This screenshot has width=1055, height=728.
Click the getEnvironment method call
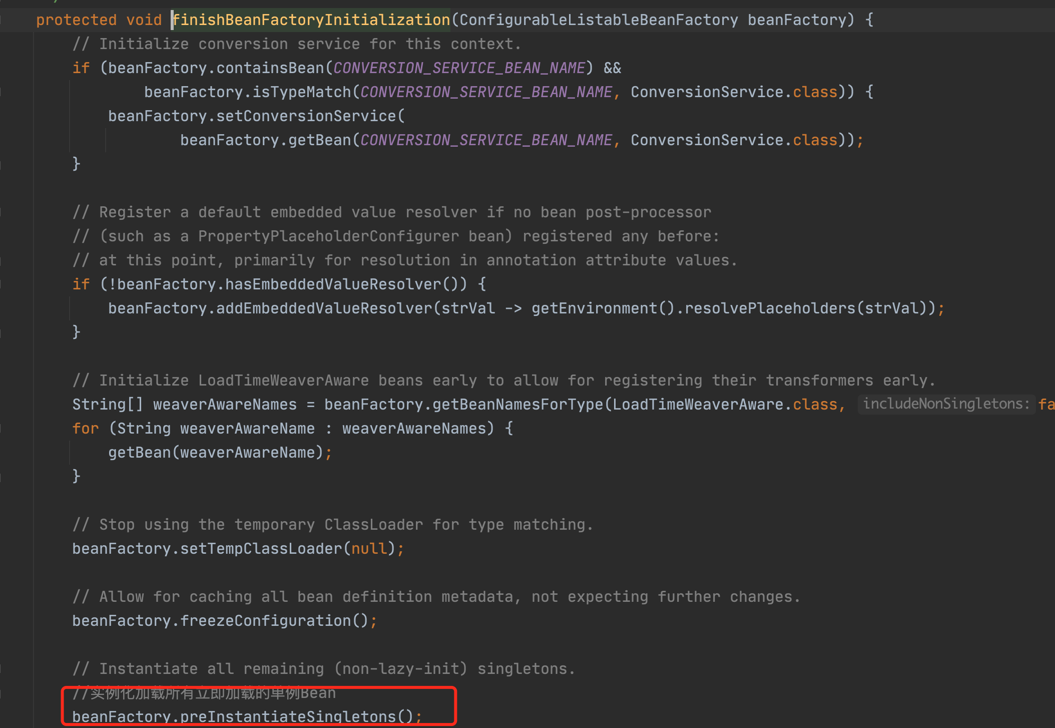coord(594,308)
